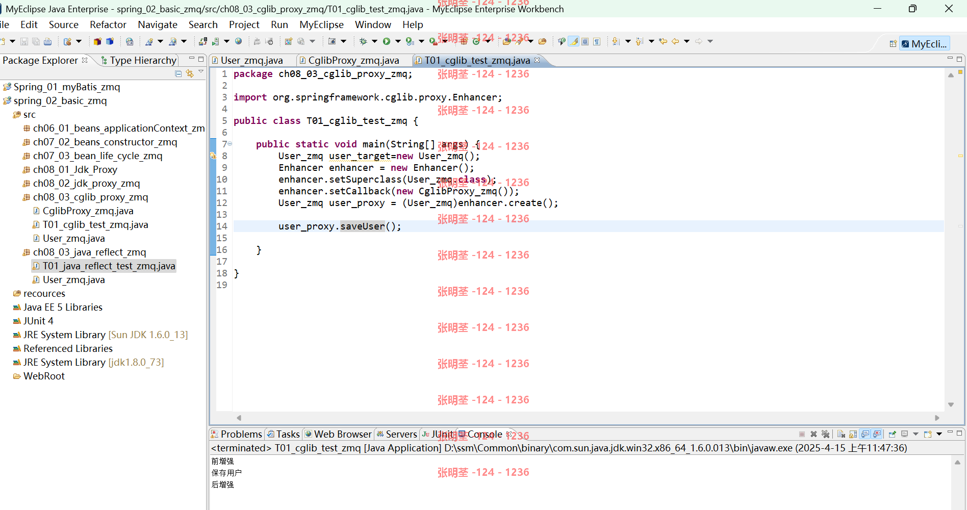Click Terminate stop square in Console

pos(802,434)
